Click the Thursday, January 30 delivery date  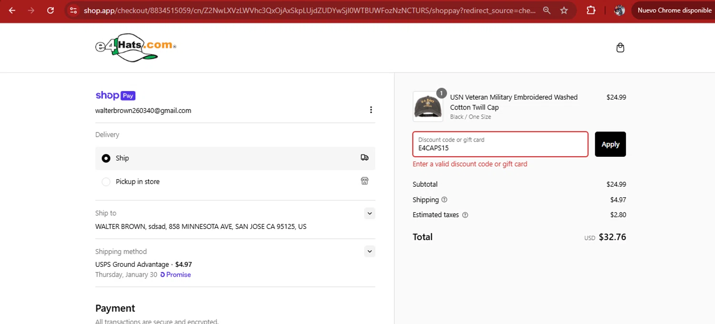coord(126,274)
